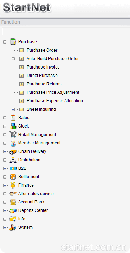Expand the Sheet Inquiring node
This screenshot has width=130, height=253.
[x=13, y=109]
